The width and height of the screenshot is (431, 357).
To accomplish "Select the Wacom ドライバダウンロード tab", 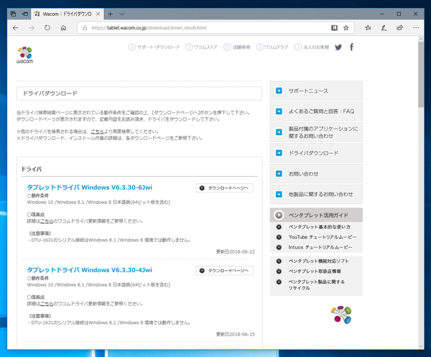I will 67,14.
